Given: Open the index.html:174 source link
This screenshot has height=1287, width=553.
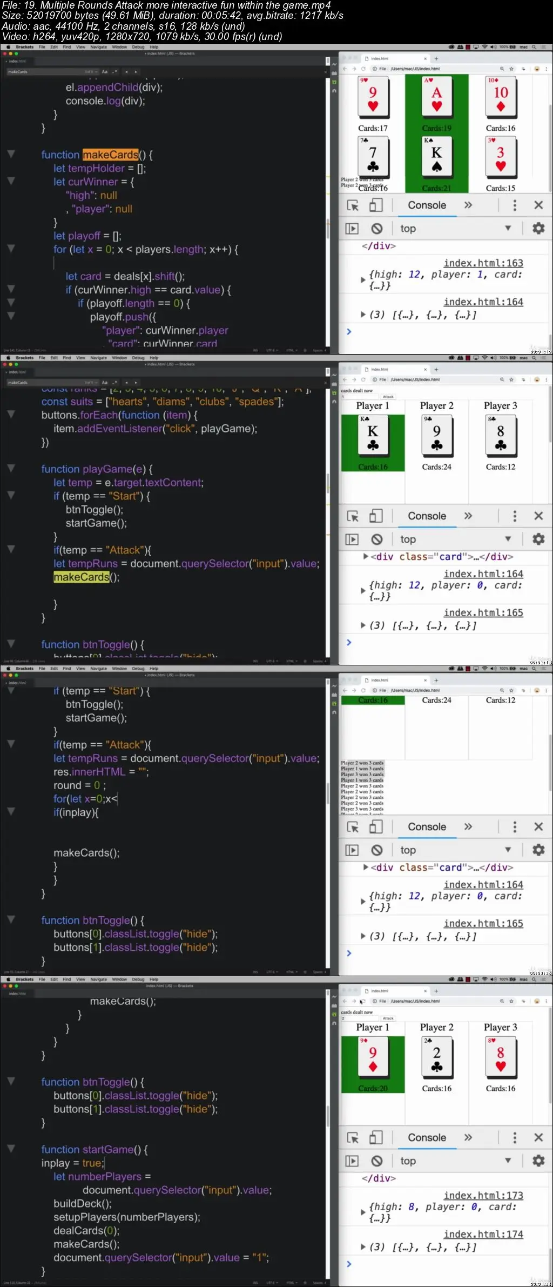Looking at the screenshot, I should [x=483, y=1235].
